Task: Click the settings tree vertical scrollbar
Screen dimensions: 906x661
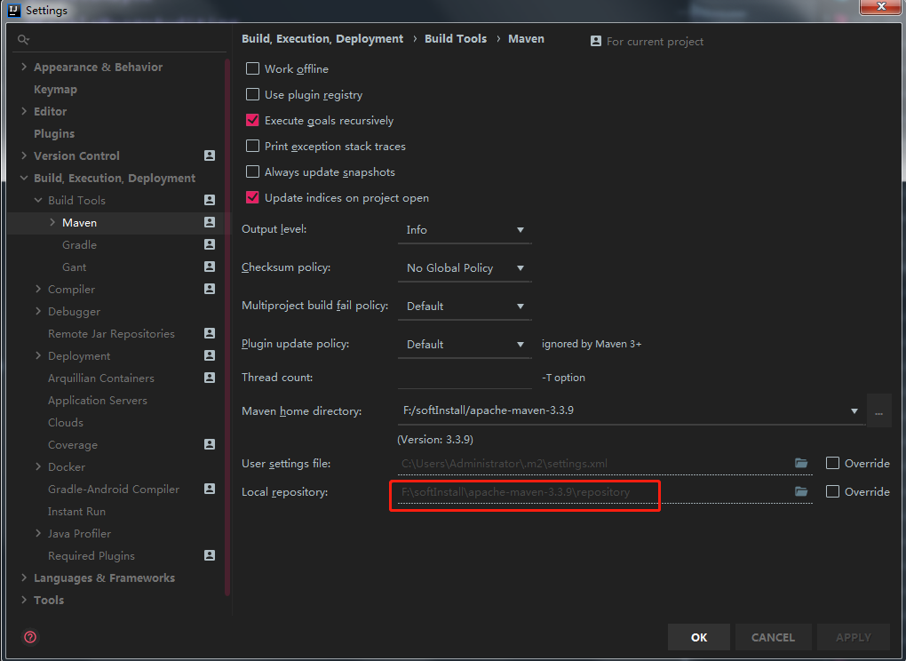Action: 227,326
